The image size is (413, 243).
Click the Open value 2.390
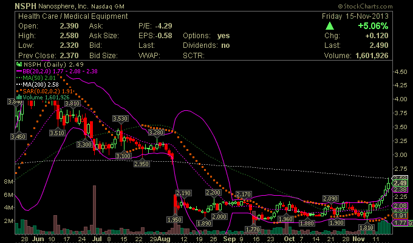click(x=69, y=26)
